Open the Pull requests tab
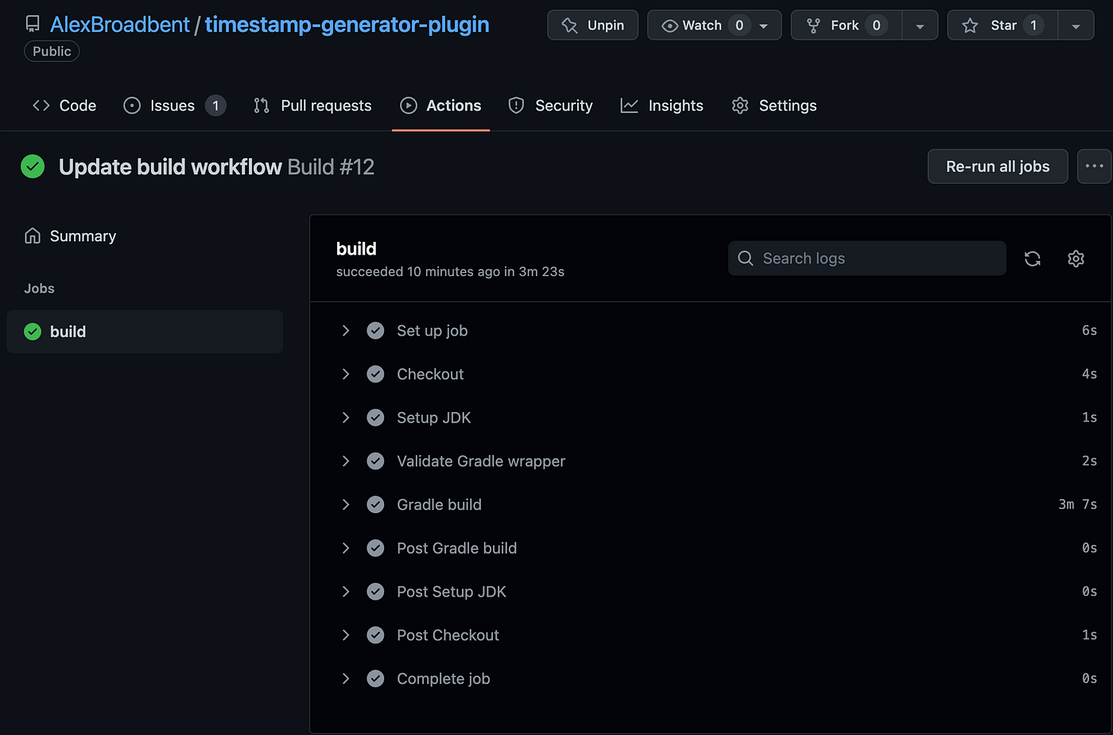 (312, 106)
